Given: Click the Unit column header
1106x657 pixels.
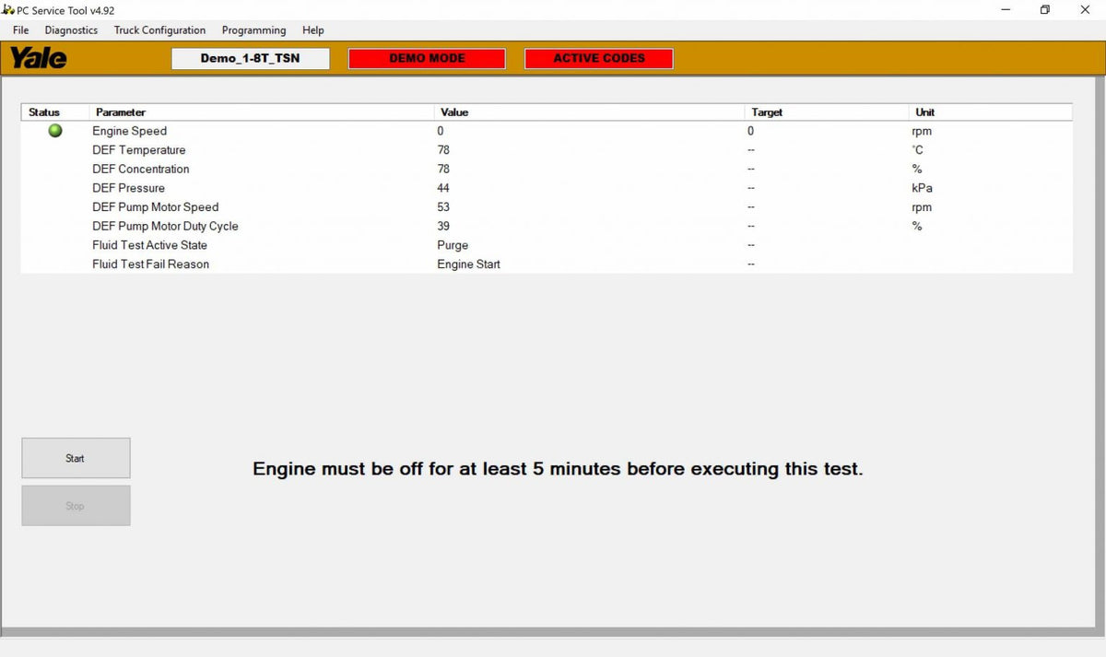Looking at the screenshot, I should pos(924,111).
